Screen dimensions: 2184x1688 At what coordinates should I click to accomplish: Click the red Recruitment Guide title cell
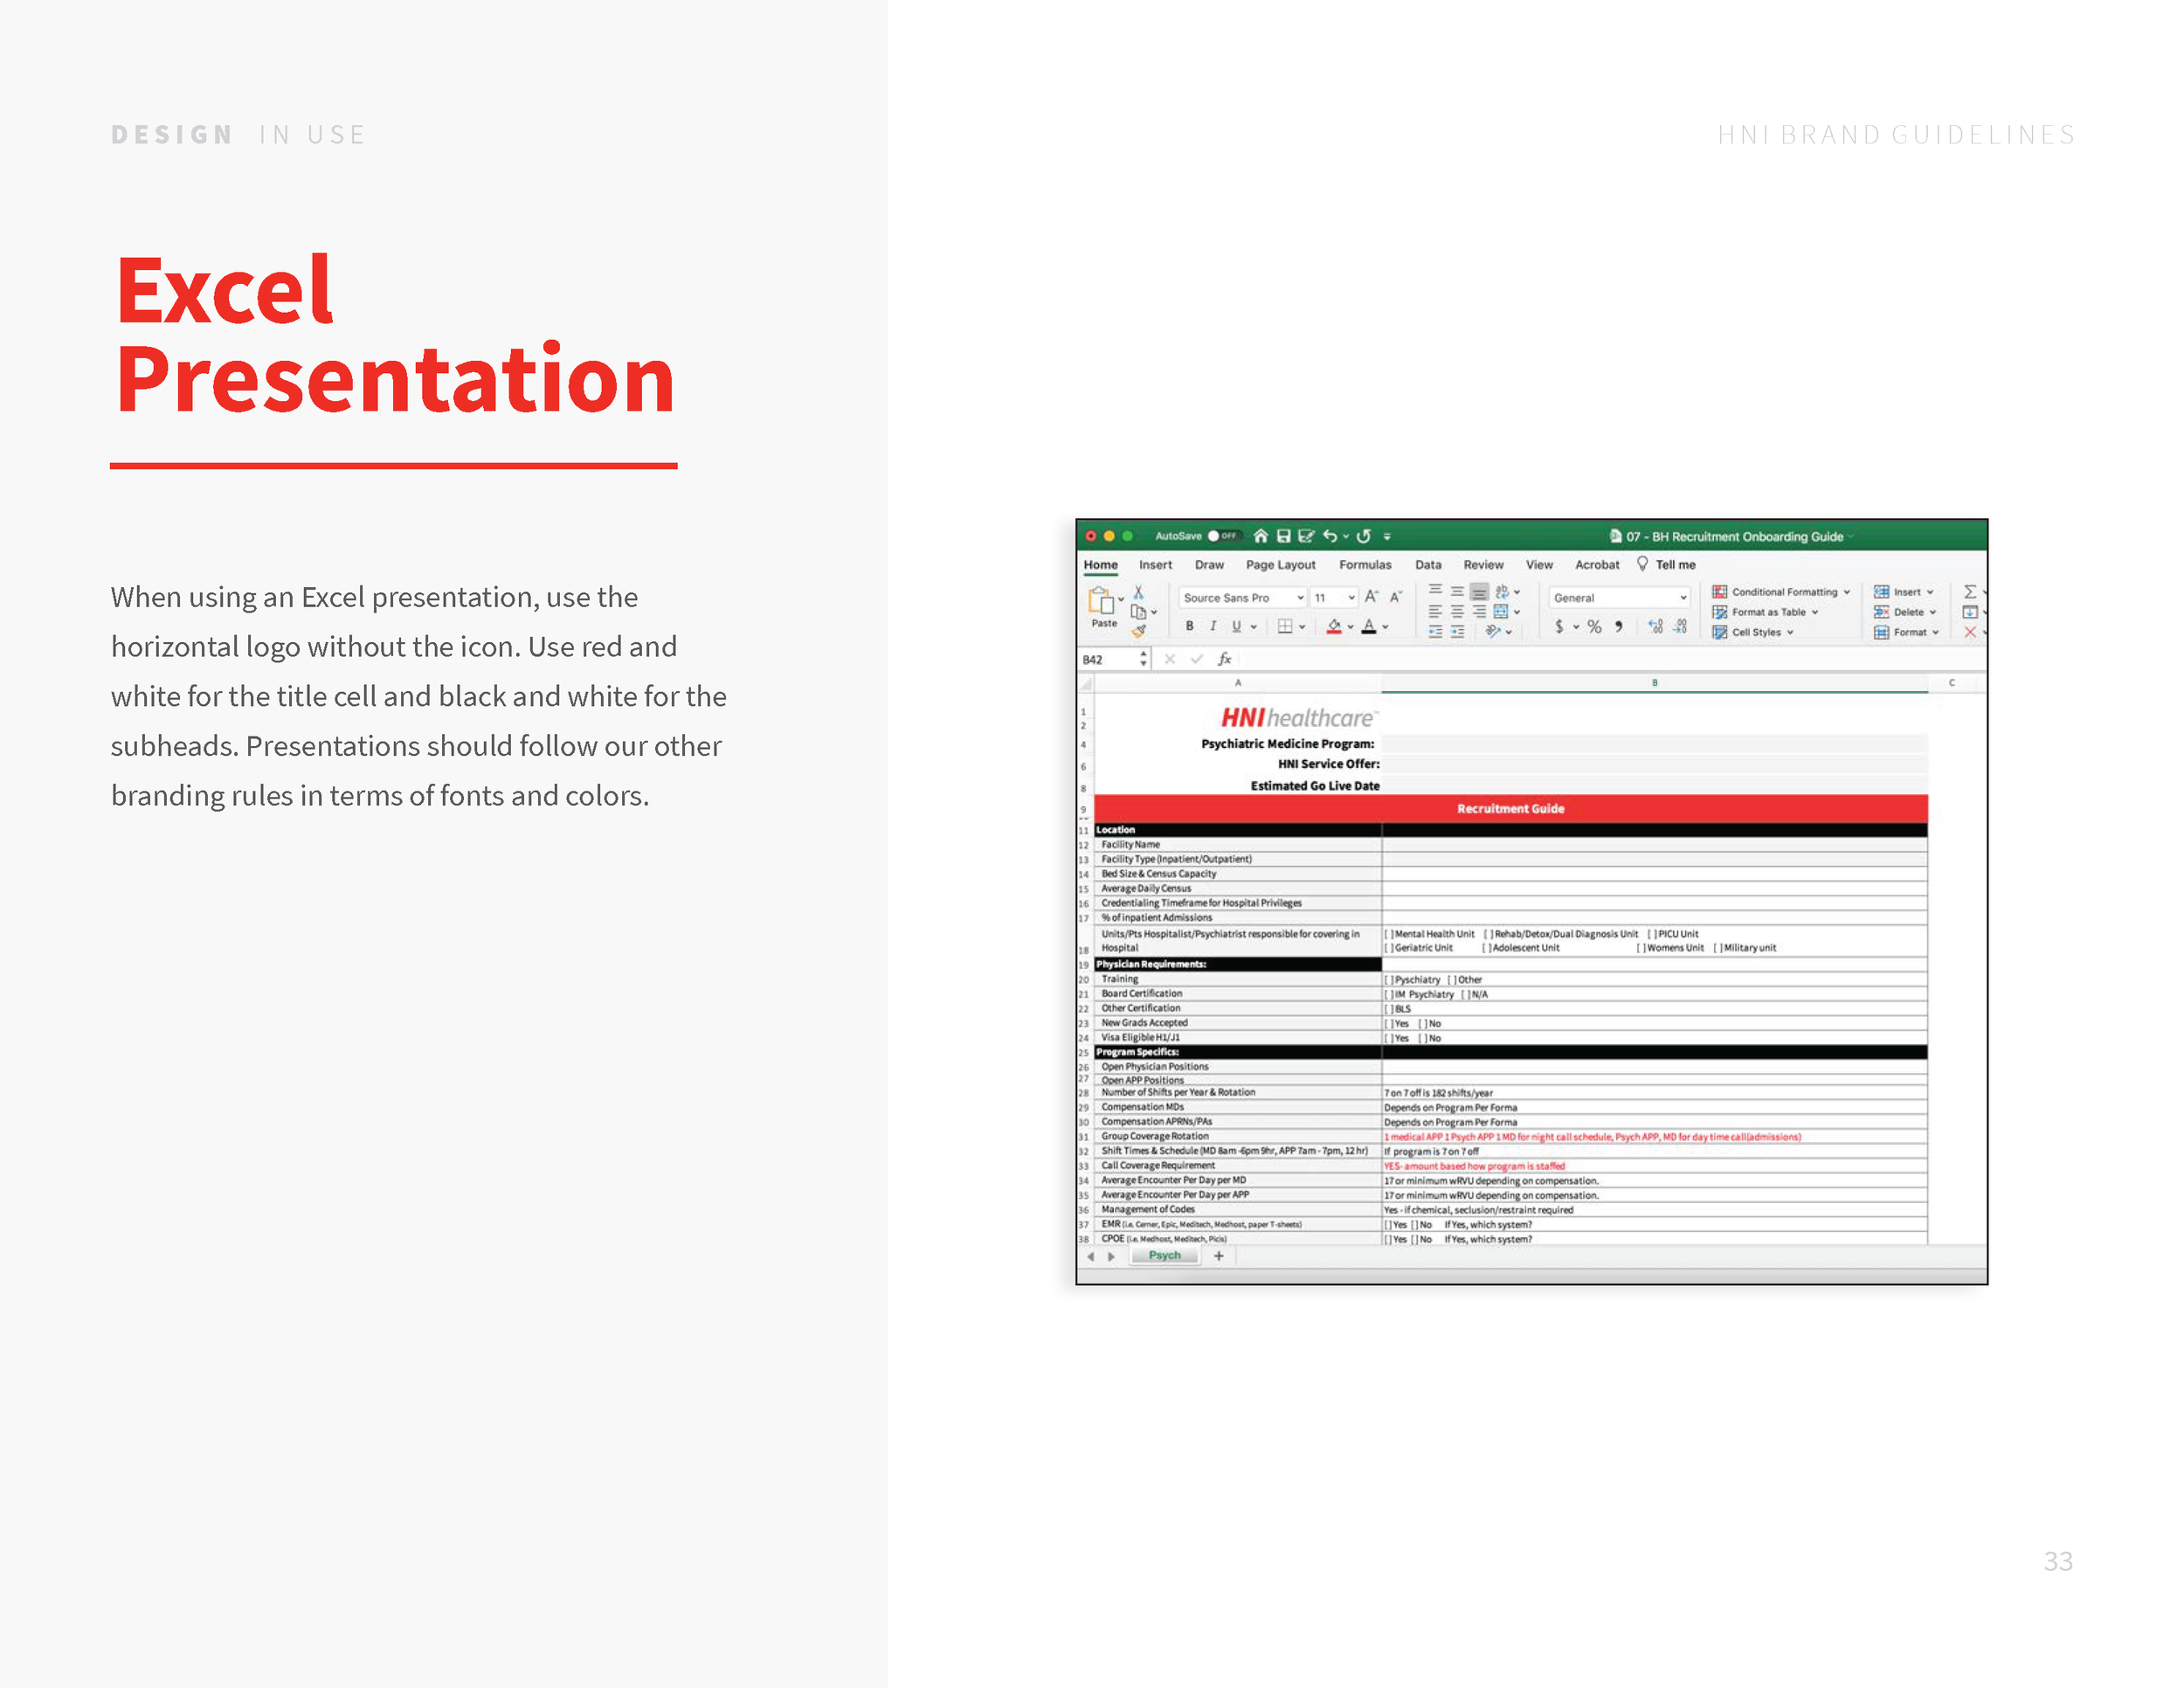1510,808
